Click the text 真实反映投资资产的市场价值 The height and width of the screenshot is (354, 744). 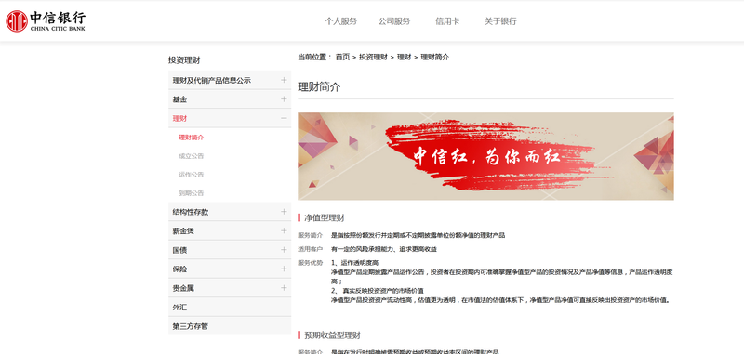(383, 291)
